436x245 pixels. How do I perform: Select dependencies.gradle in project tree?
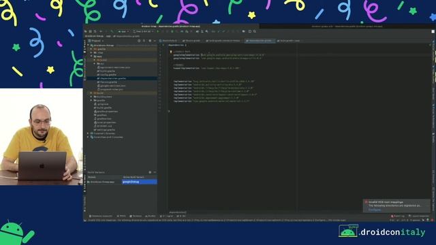tap(112, 78)
